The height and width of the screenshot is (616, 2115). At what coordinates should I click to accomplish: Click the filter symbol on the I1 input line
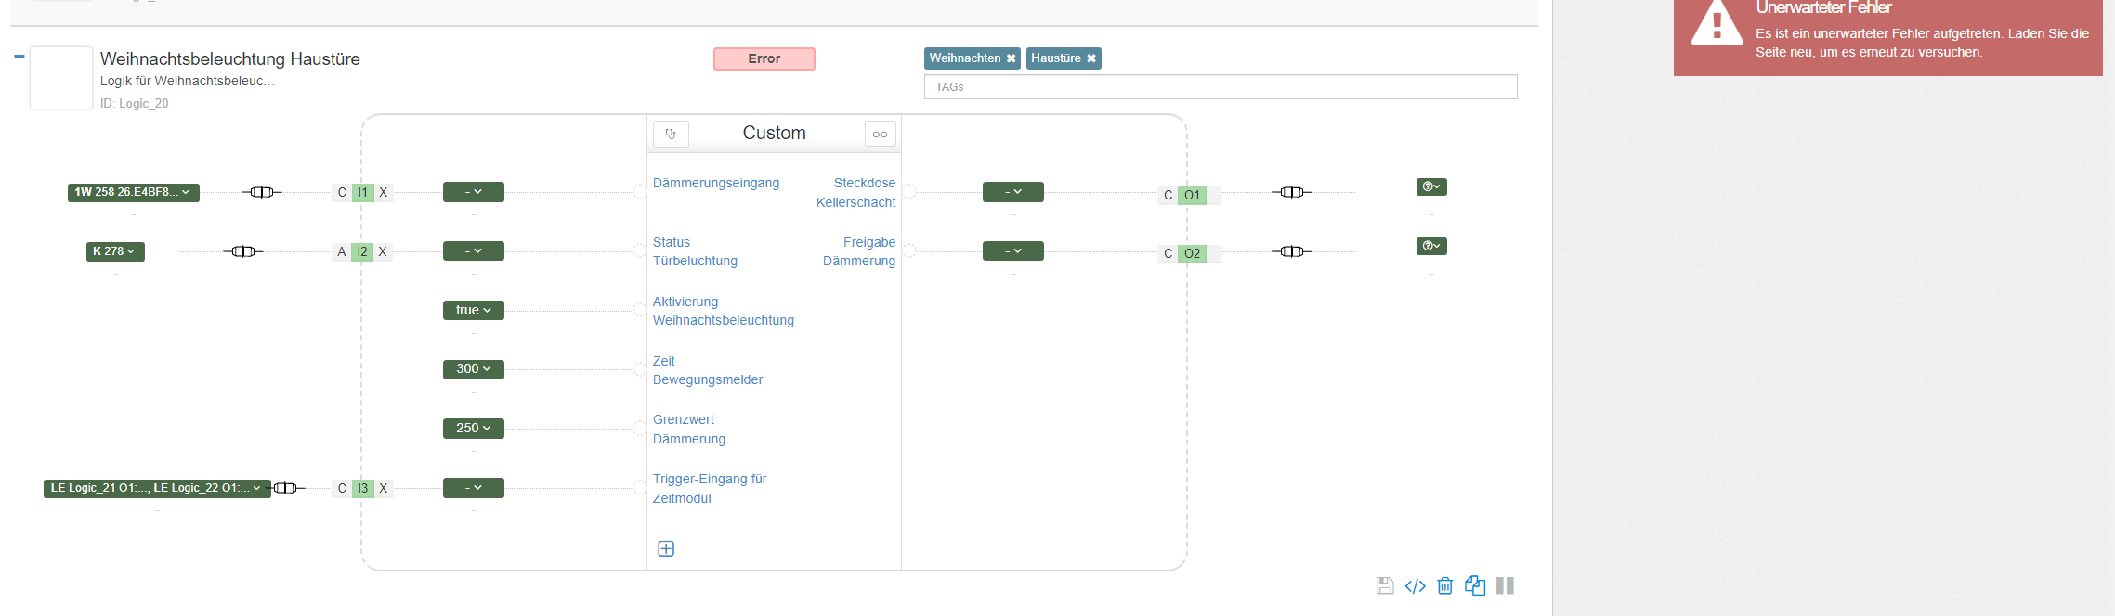coord(262,192)
